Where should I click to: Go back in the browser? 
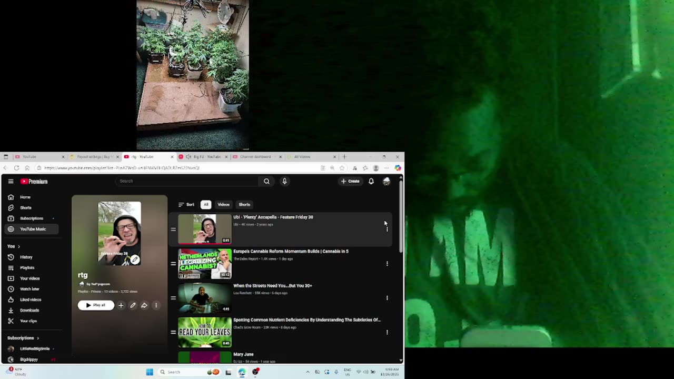pos(6,168)
